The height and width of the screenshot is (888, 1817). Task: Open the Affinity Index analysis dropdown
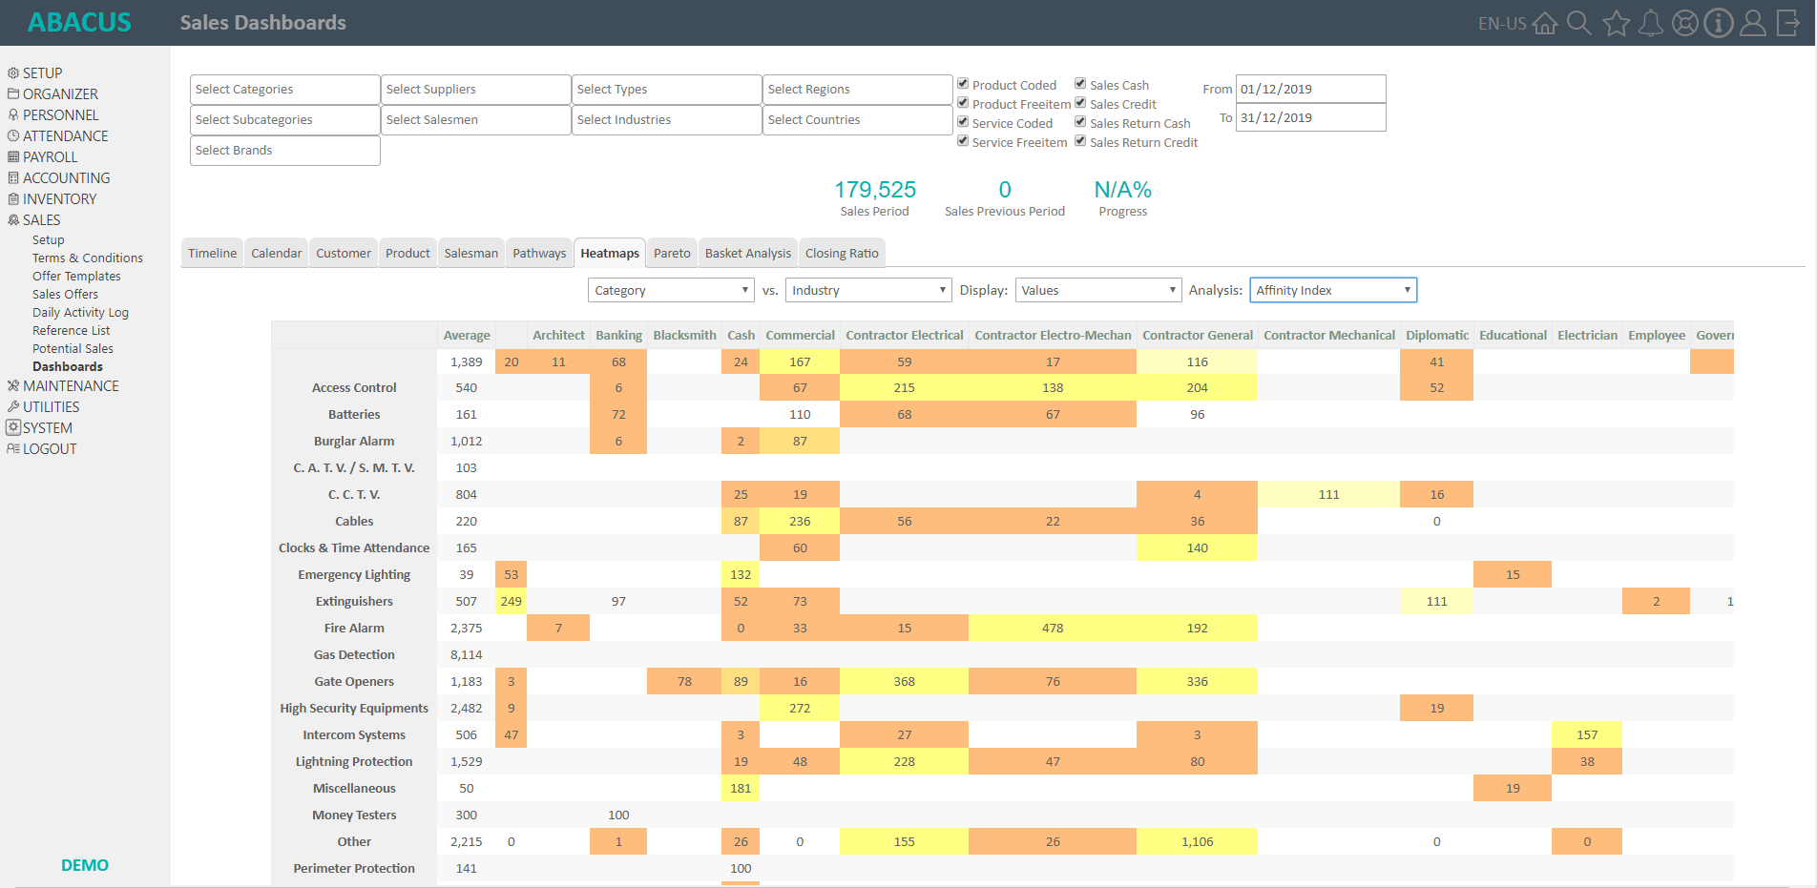click(1333, 290)
